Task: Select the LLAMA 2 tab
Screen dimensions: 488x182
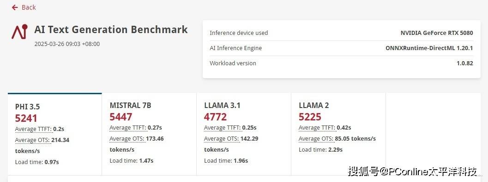Action: (338, 134)
